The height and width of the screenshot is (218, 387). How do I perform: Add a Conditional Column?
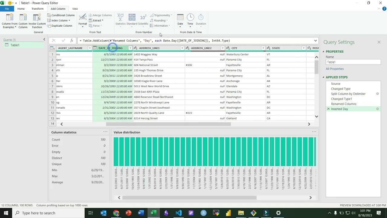[61, 15]
